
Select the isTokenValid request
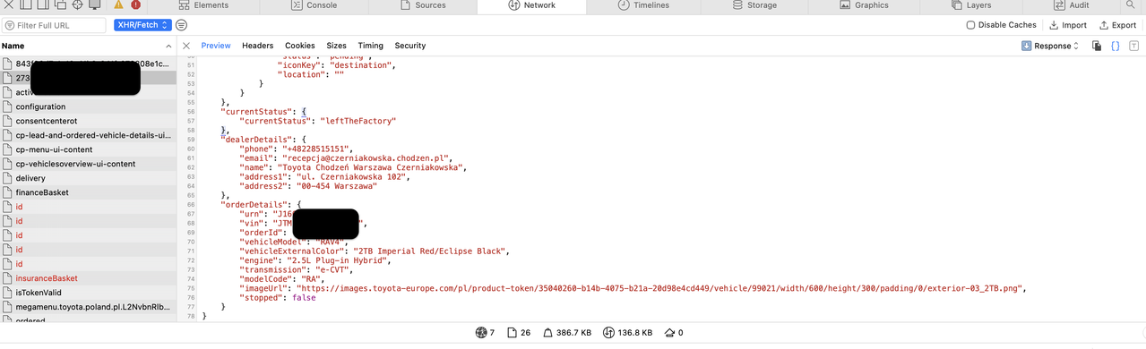pos(87,293)
